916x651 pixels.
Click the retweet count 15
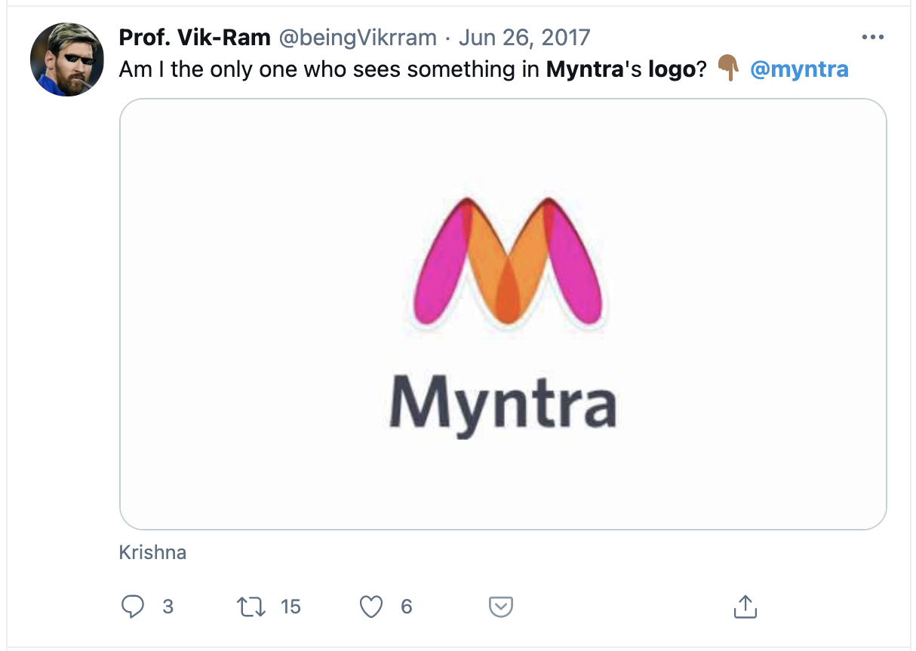(290, 607)
